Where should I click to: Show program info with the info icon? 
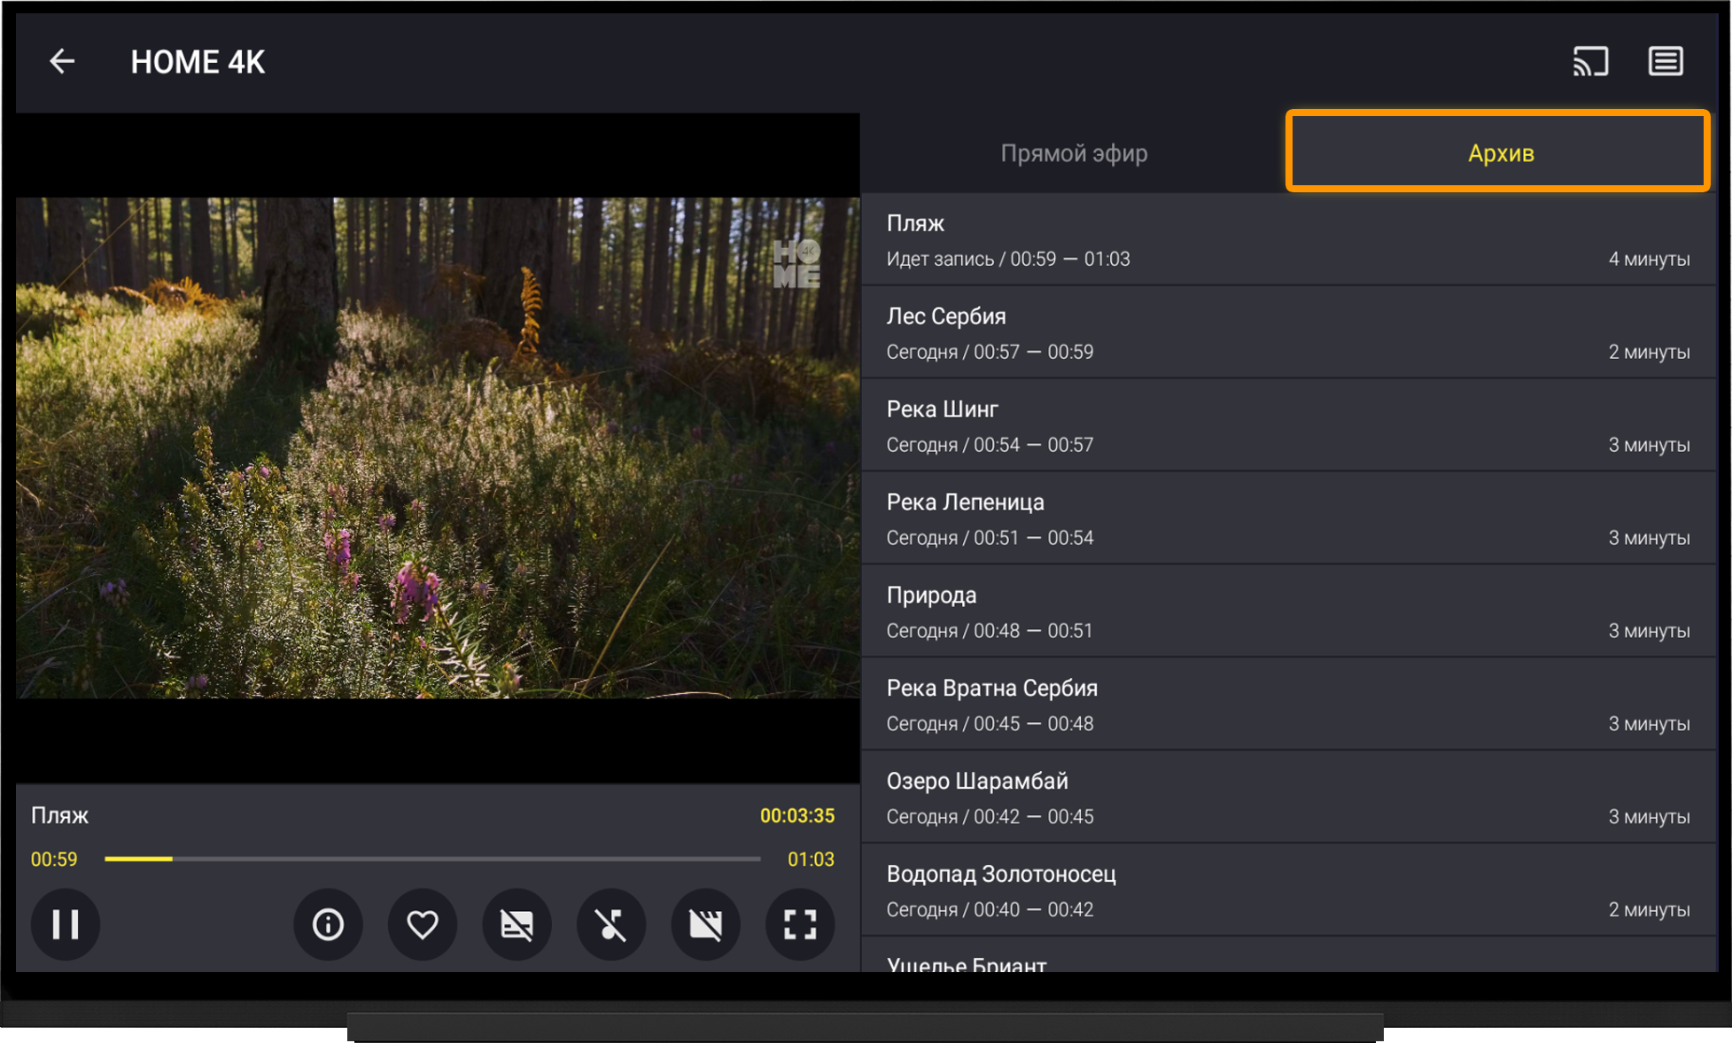[328, 924]
